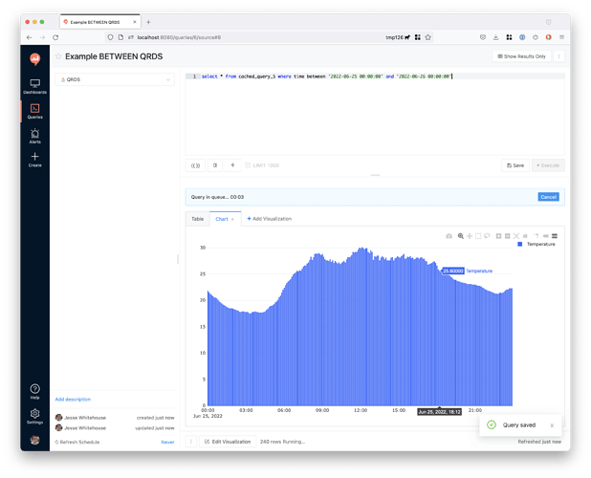Close the Example BETWEEN QRDS browser tab
The width and height of the screenshot is (591, 478).
coord(135,22)
